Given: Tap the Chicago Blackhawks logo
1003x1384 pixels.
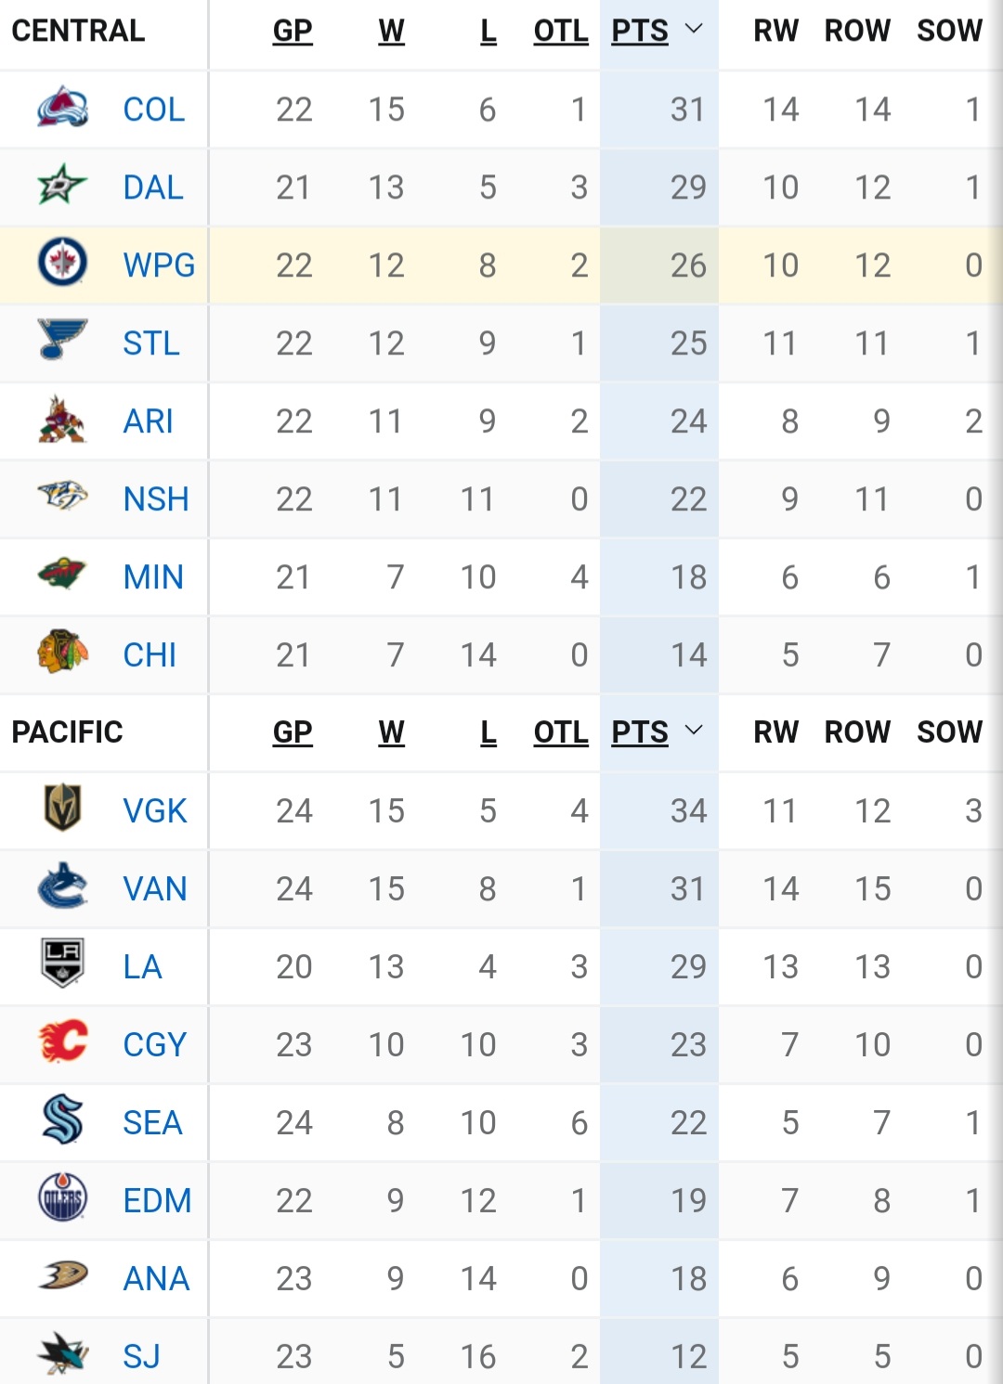Looking at the screenshot, I should [62, 653].
